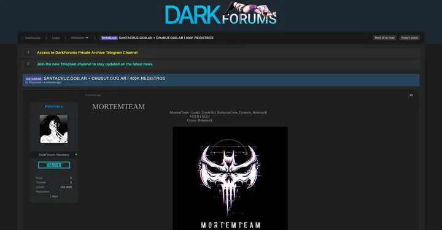Open Join the new Telegram channel link
Screen dimensions: 442x230
tap(95, 64)
